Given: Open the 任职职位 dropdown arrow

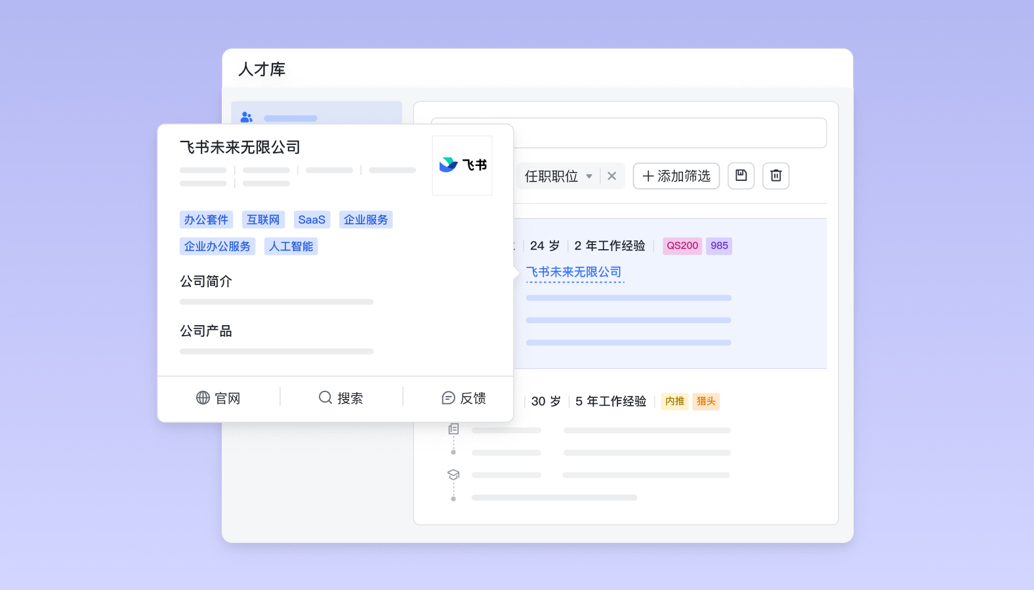Looking at the screenshot, I should (x=589, y=176).
